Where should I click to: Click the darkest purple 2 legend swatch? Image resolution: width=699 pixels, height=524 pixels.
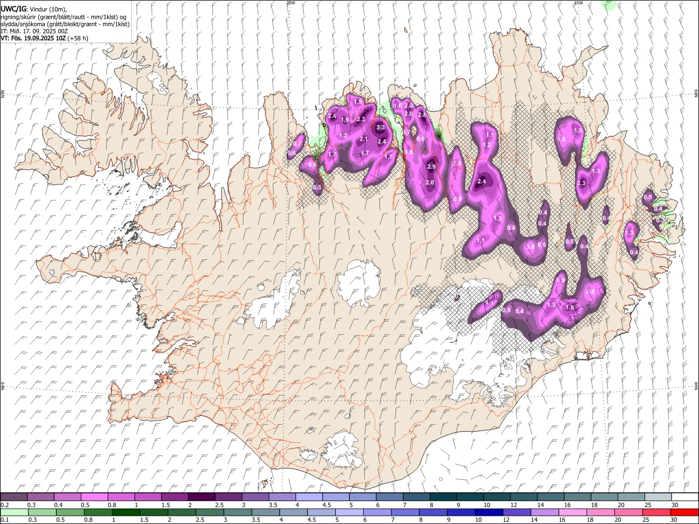click(202, 497)
